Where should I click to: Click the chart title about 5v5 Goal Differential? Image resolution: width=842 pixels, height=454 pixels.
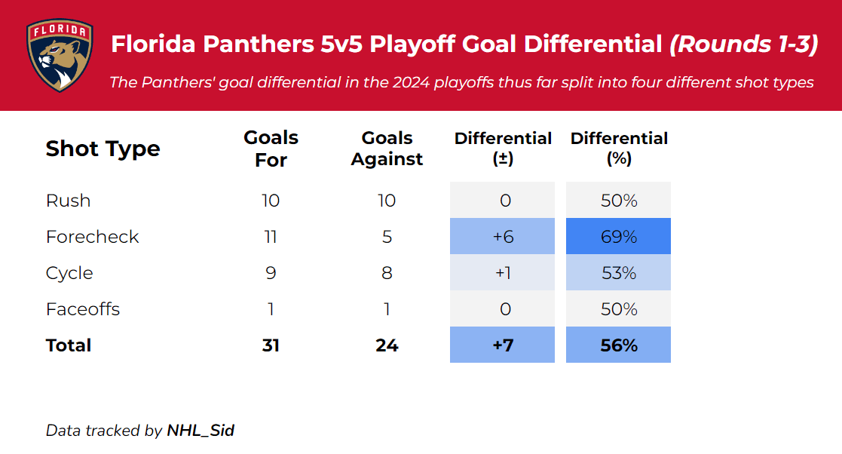click(464, 44)
